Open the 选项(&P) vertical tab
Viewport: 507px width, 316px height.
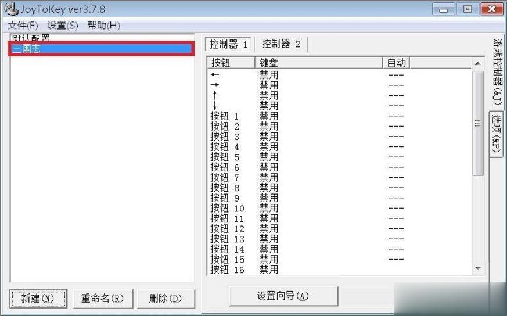(496, 134)
